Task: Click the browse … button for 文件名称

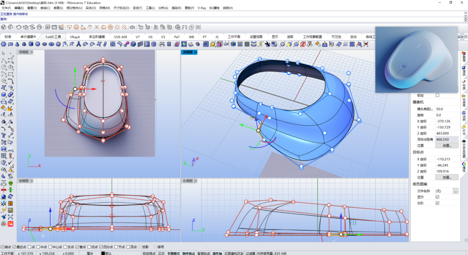Action: point(455,191)
